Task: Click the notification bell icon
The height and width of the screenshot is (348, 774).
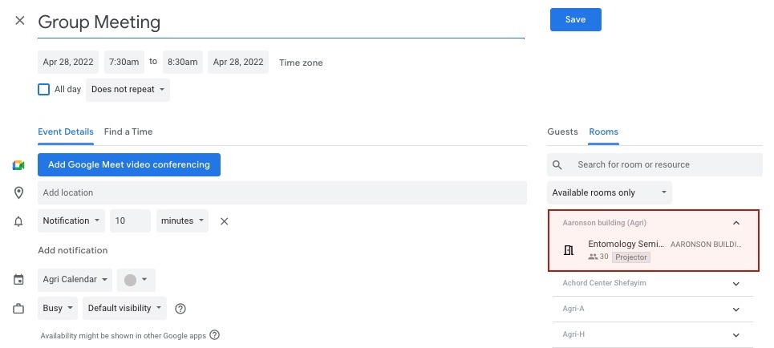Action: point(18,221)
